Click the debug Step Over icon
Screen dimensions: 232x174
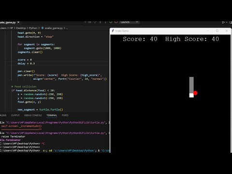pos(95,22)
